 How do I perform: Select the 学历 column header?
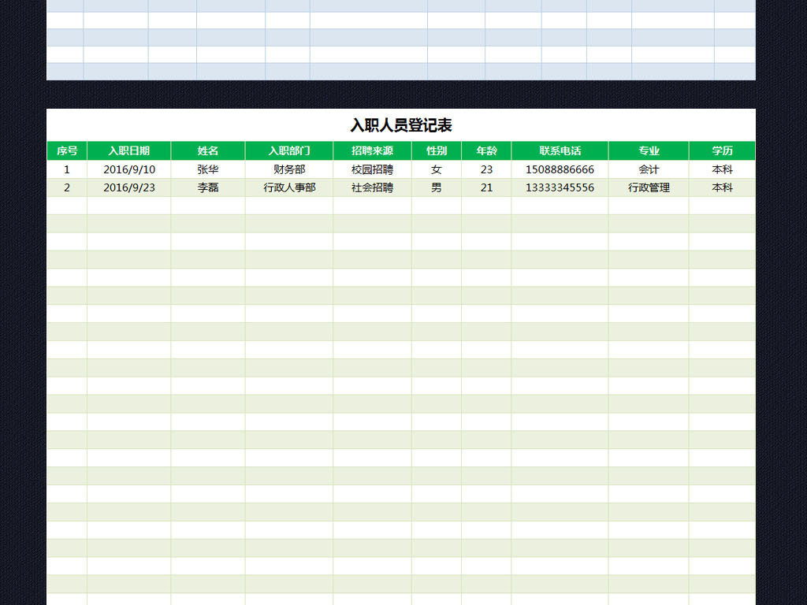722,150
